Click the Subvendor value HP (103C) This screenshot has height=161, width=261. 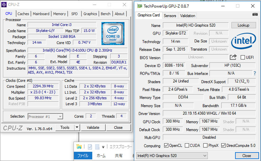click(232, 65)
